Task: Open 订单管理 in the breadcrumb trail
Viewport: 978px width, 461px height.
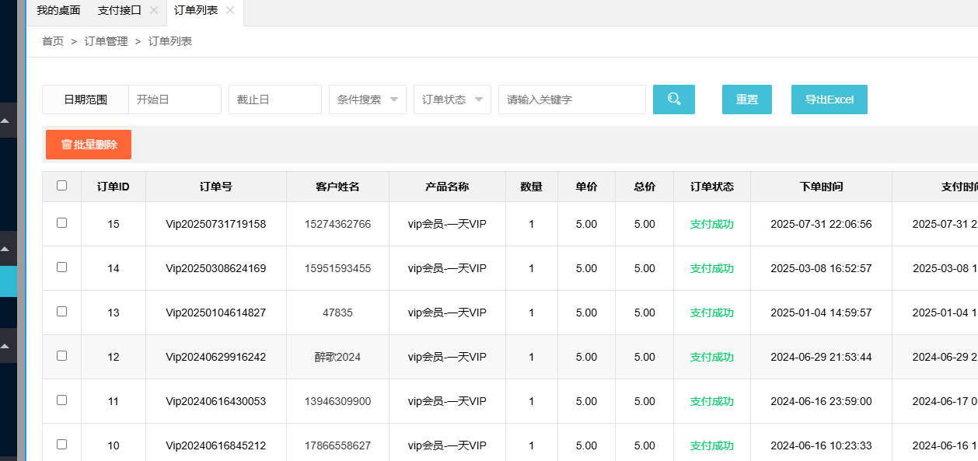Action: coord(106,41)
